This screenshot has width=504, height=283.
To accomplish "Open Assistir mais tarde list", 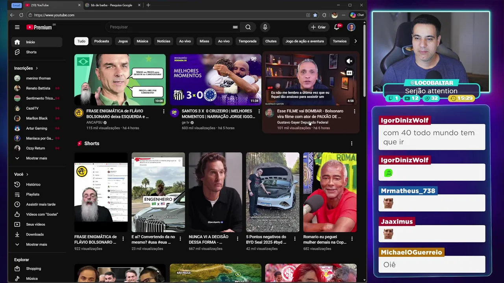I will coord(37,204).
